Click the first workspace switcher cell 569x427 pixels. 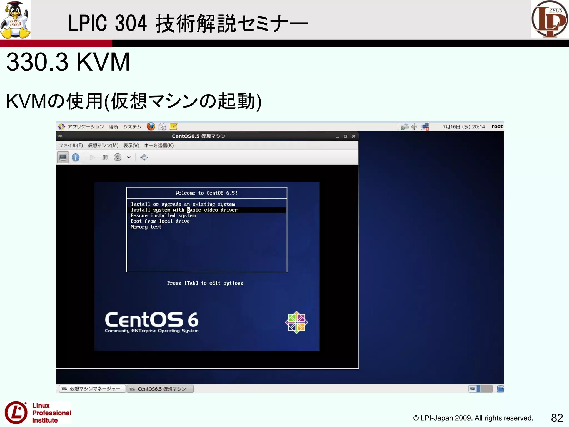point(474,388)
